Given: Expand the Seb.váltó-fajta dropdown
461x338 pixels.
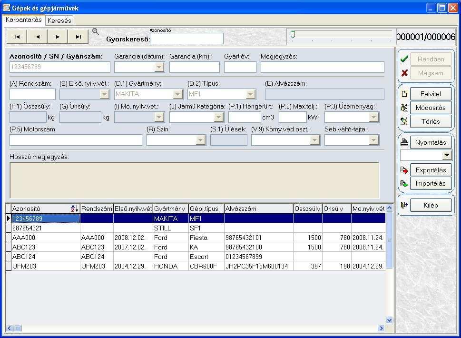Looking at the screenshot, I should [373, 140].
